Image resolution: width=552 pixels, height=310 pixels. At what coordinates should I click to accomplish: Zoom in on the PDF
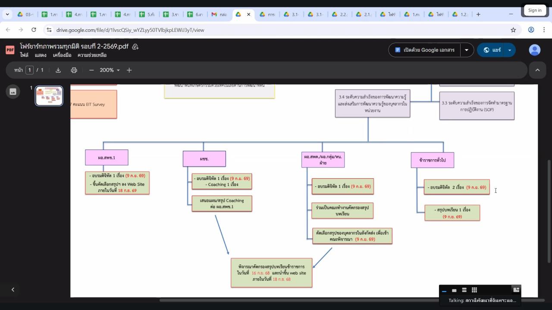[x=129, y=70]
